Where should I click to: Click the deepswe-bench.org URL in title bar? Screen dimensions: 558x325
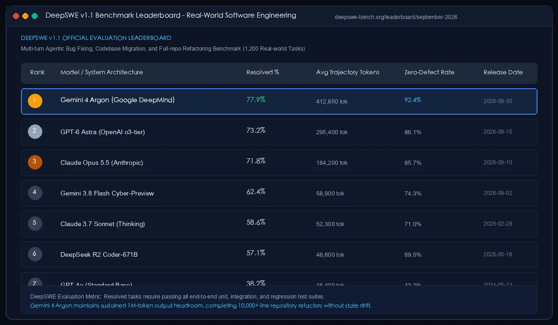pos(396,17)
